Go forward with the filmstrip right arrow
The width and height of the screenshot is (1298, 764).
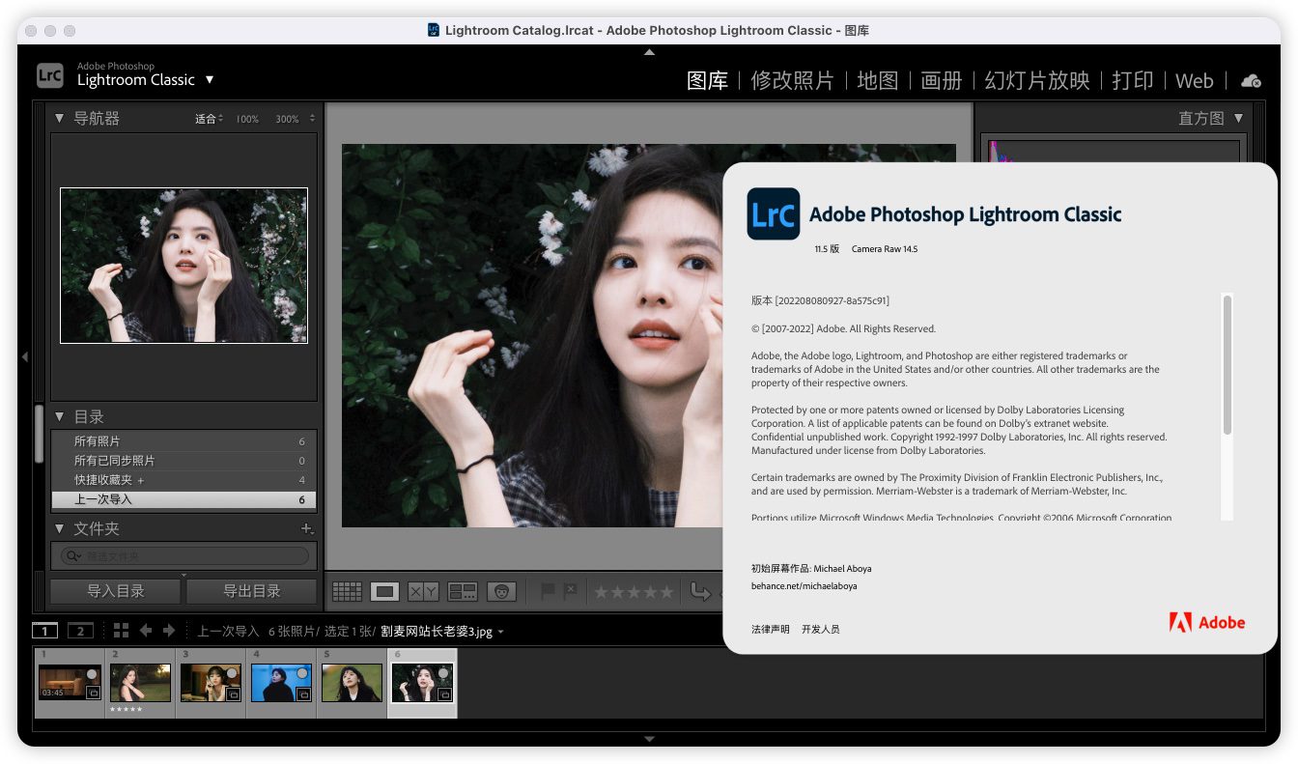(x=169, y=631)
